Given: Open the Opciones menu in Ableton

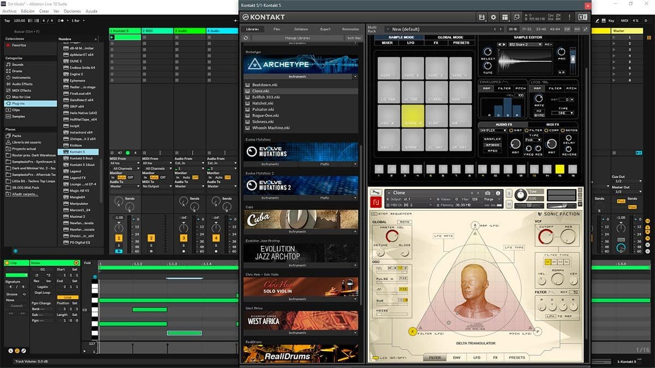Looking at the screenshot, I should click(72, 11).
